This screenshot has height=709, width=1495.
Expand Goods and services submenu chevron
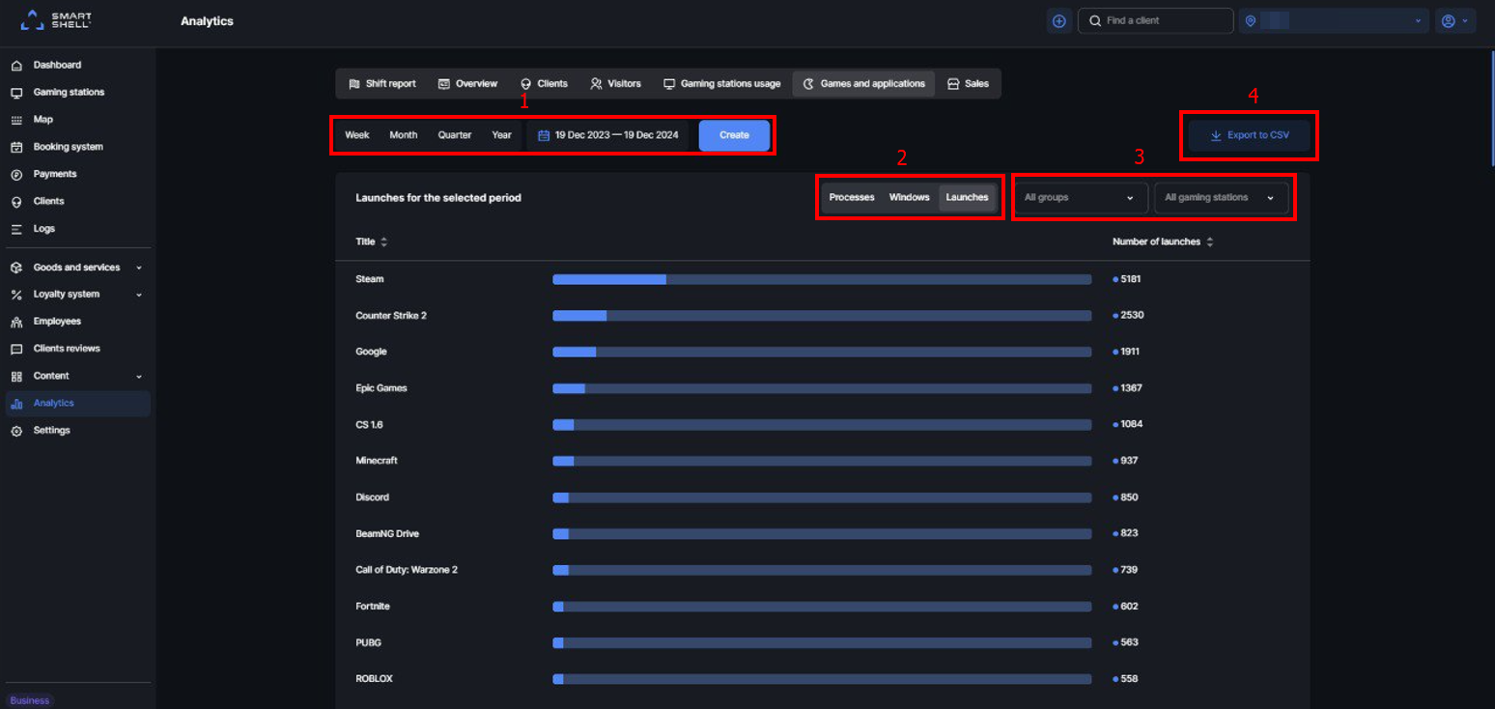point(139,268)
